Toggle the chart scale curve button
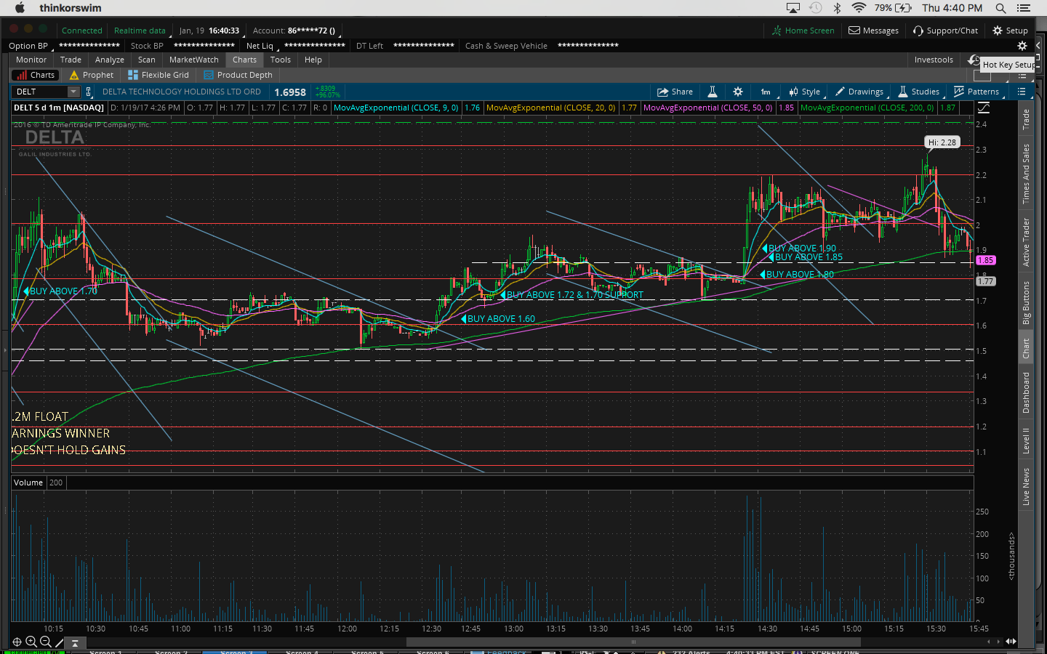The width and height of the screenshot is (1047, 654). [984, 108]
